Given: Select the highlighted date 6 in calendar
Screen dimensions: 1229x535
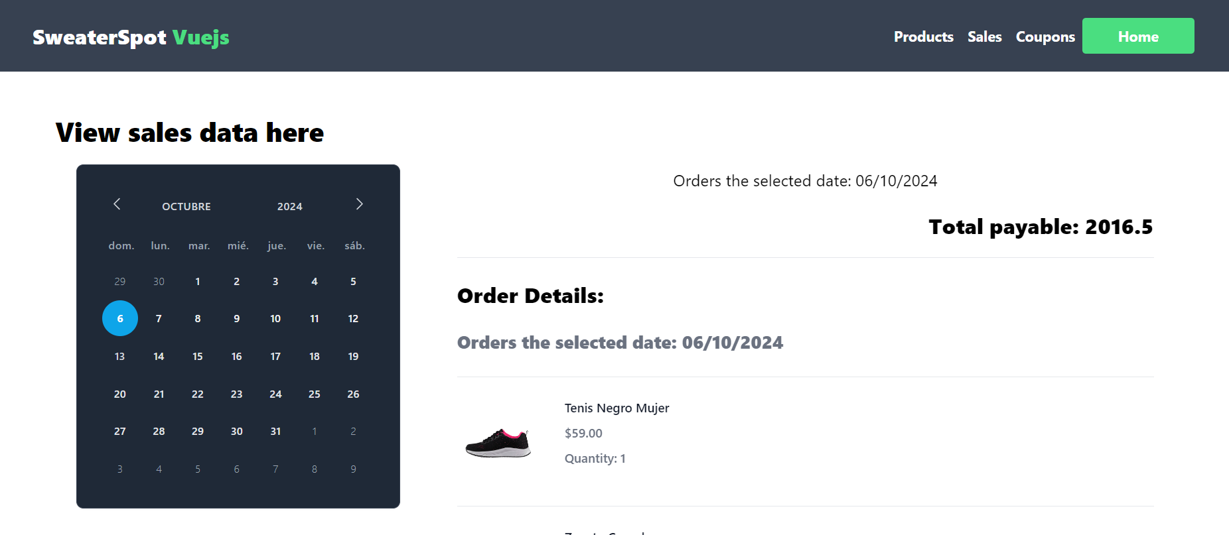Looking at the screenshot, I should pos(120,319).
